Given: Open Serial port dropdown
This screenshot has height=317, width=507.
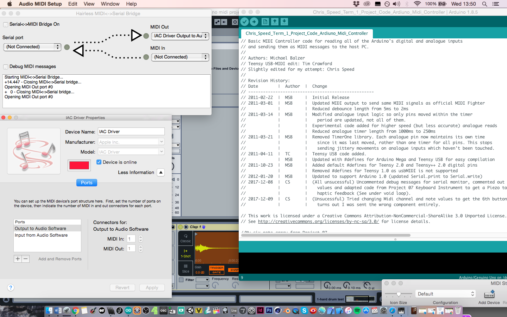Looking at the screenshot, I should coord(32,47).
